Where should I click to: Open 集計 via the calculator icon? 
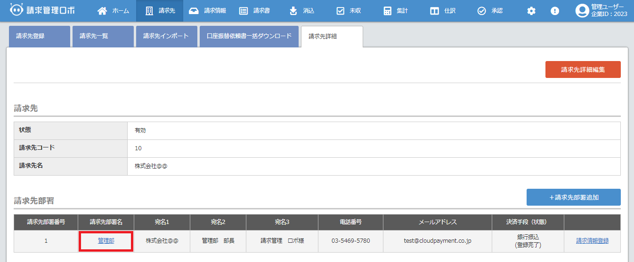388,11
